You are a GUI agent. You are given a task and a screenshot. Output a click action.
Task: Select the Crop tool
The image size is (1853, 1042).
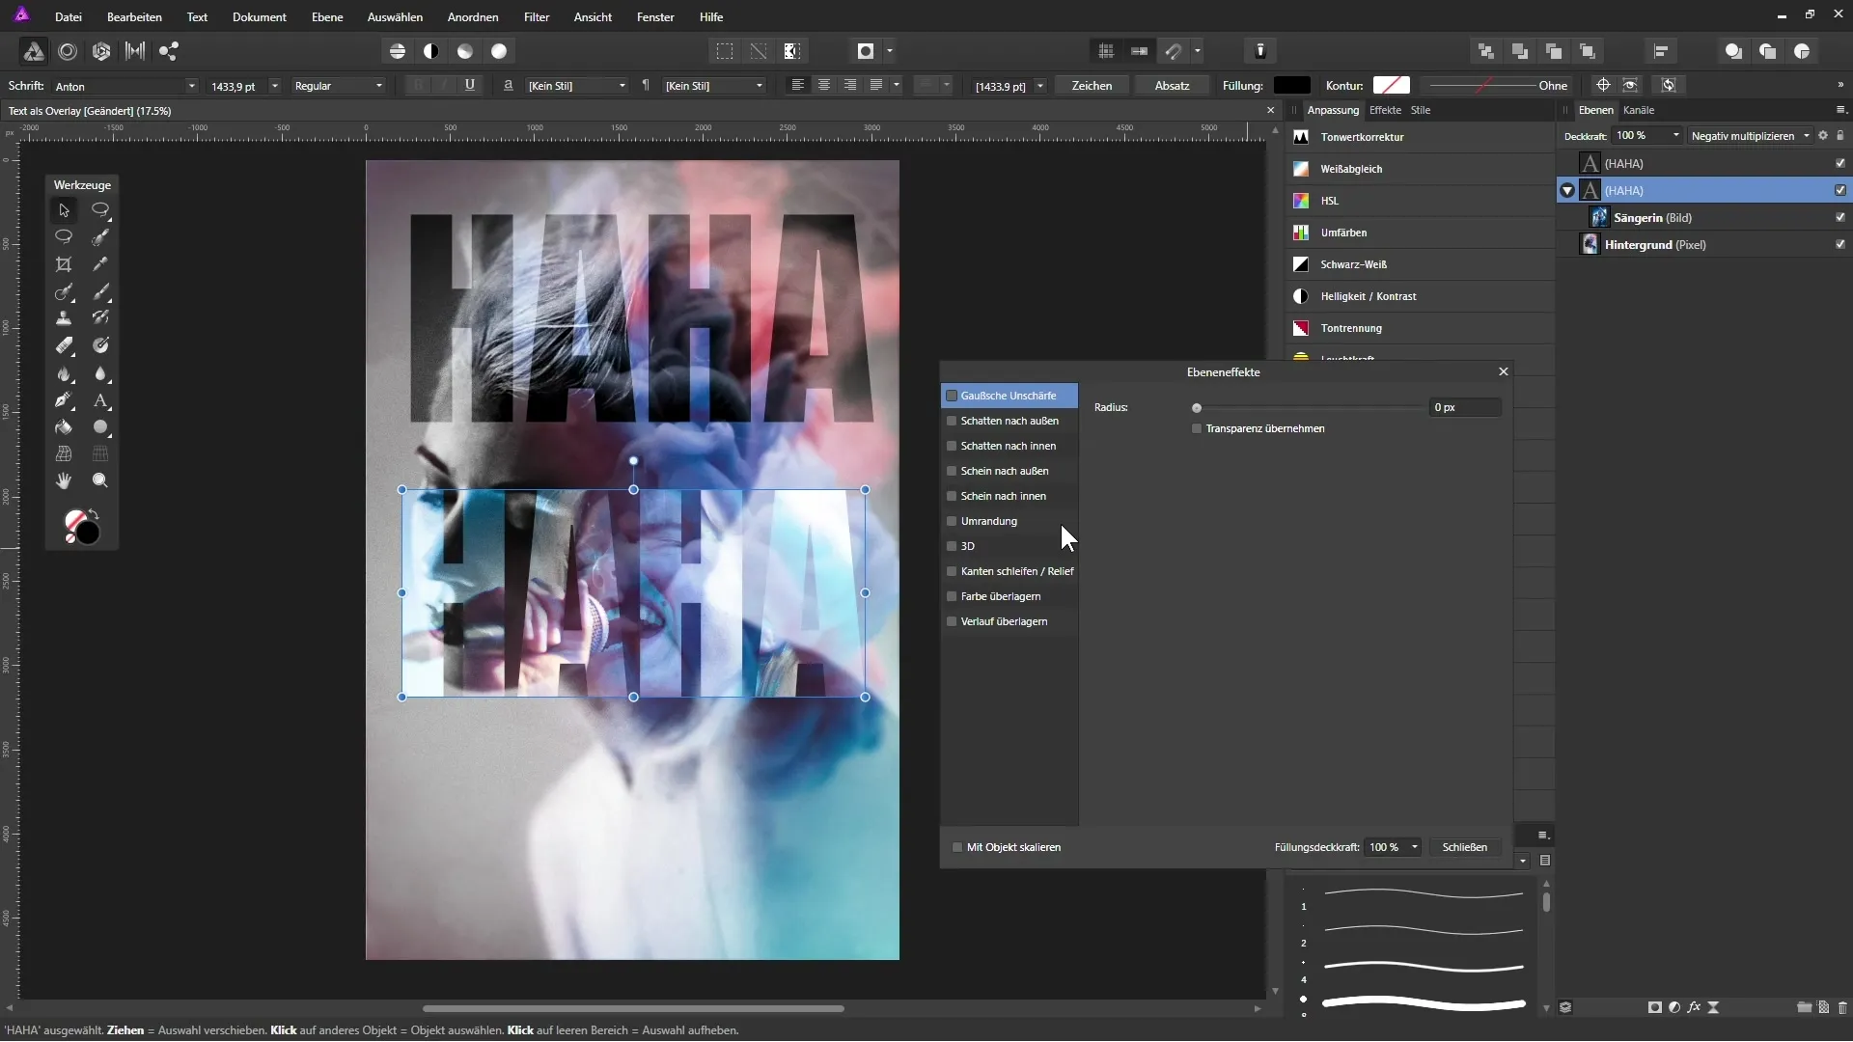click(64, 264)
